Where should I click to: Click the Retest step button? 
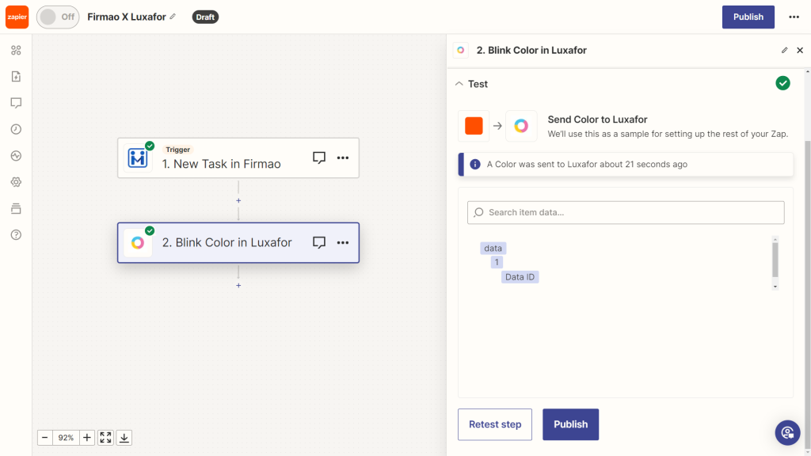[494, 424]
